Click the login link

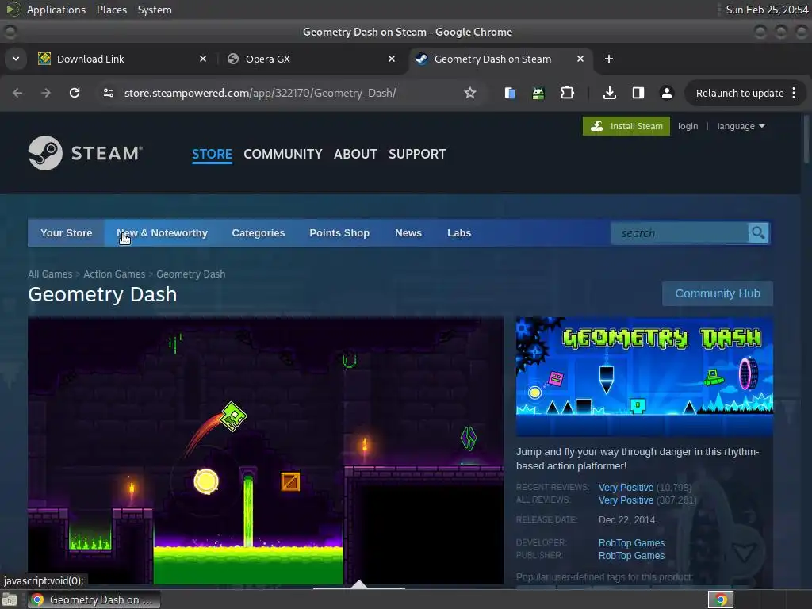688,126
